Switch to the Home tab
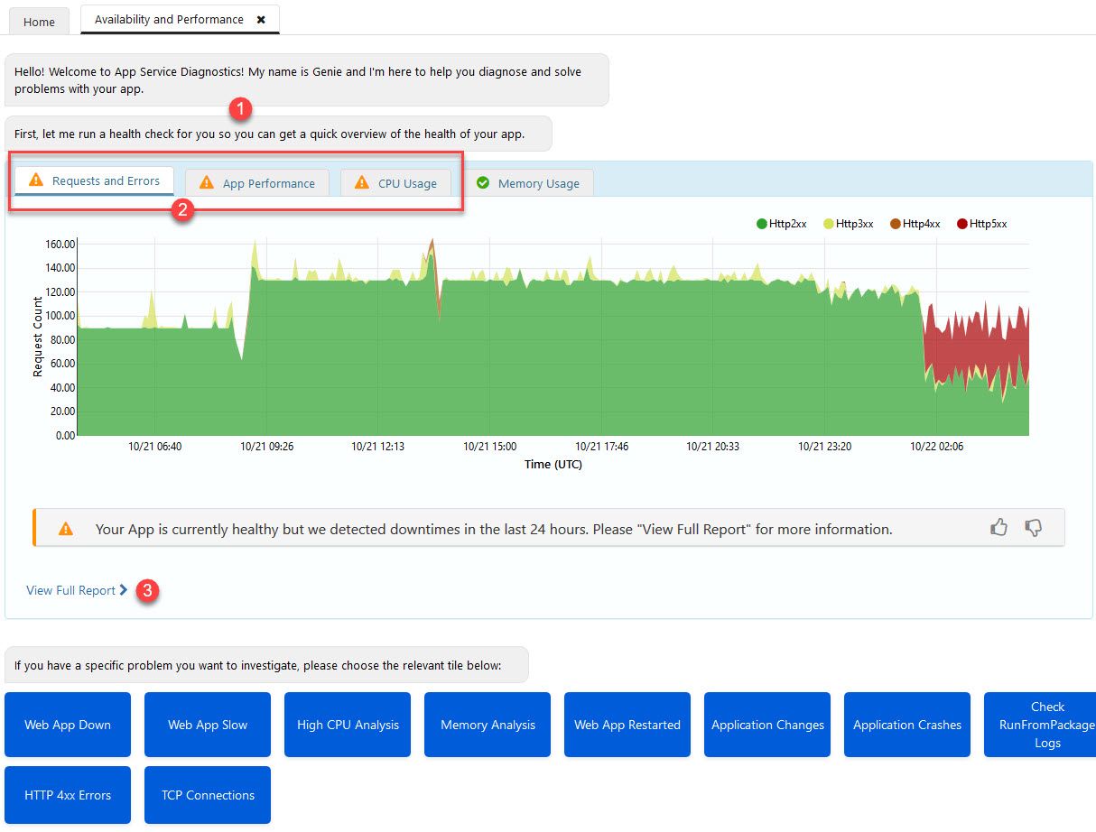Screen dimensions: 1096x832 (39, 21)
